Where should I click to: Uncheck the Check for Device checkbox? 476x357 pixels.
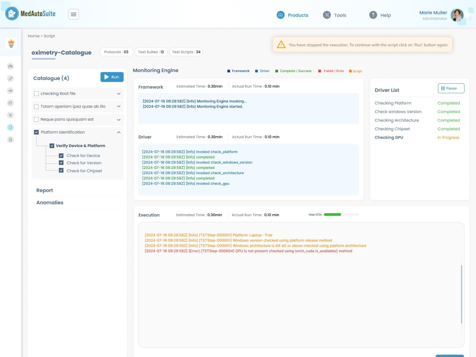click(61, 156)
